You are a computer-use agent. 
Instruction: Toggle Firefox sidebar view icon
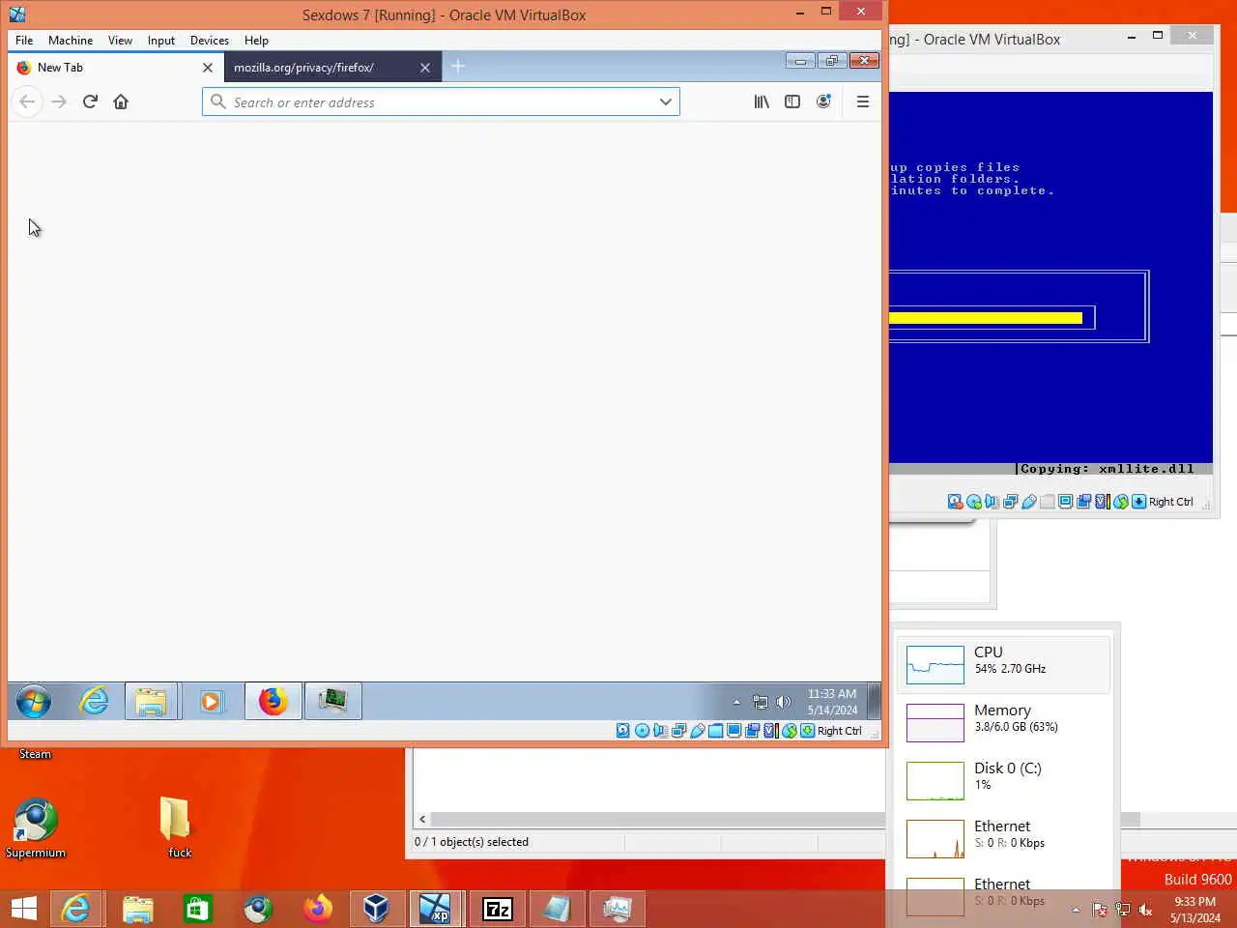tap(792, 101)
